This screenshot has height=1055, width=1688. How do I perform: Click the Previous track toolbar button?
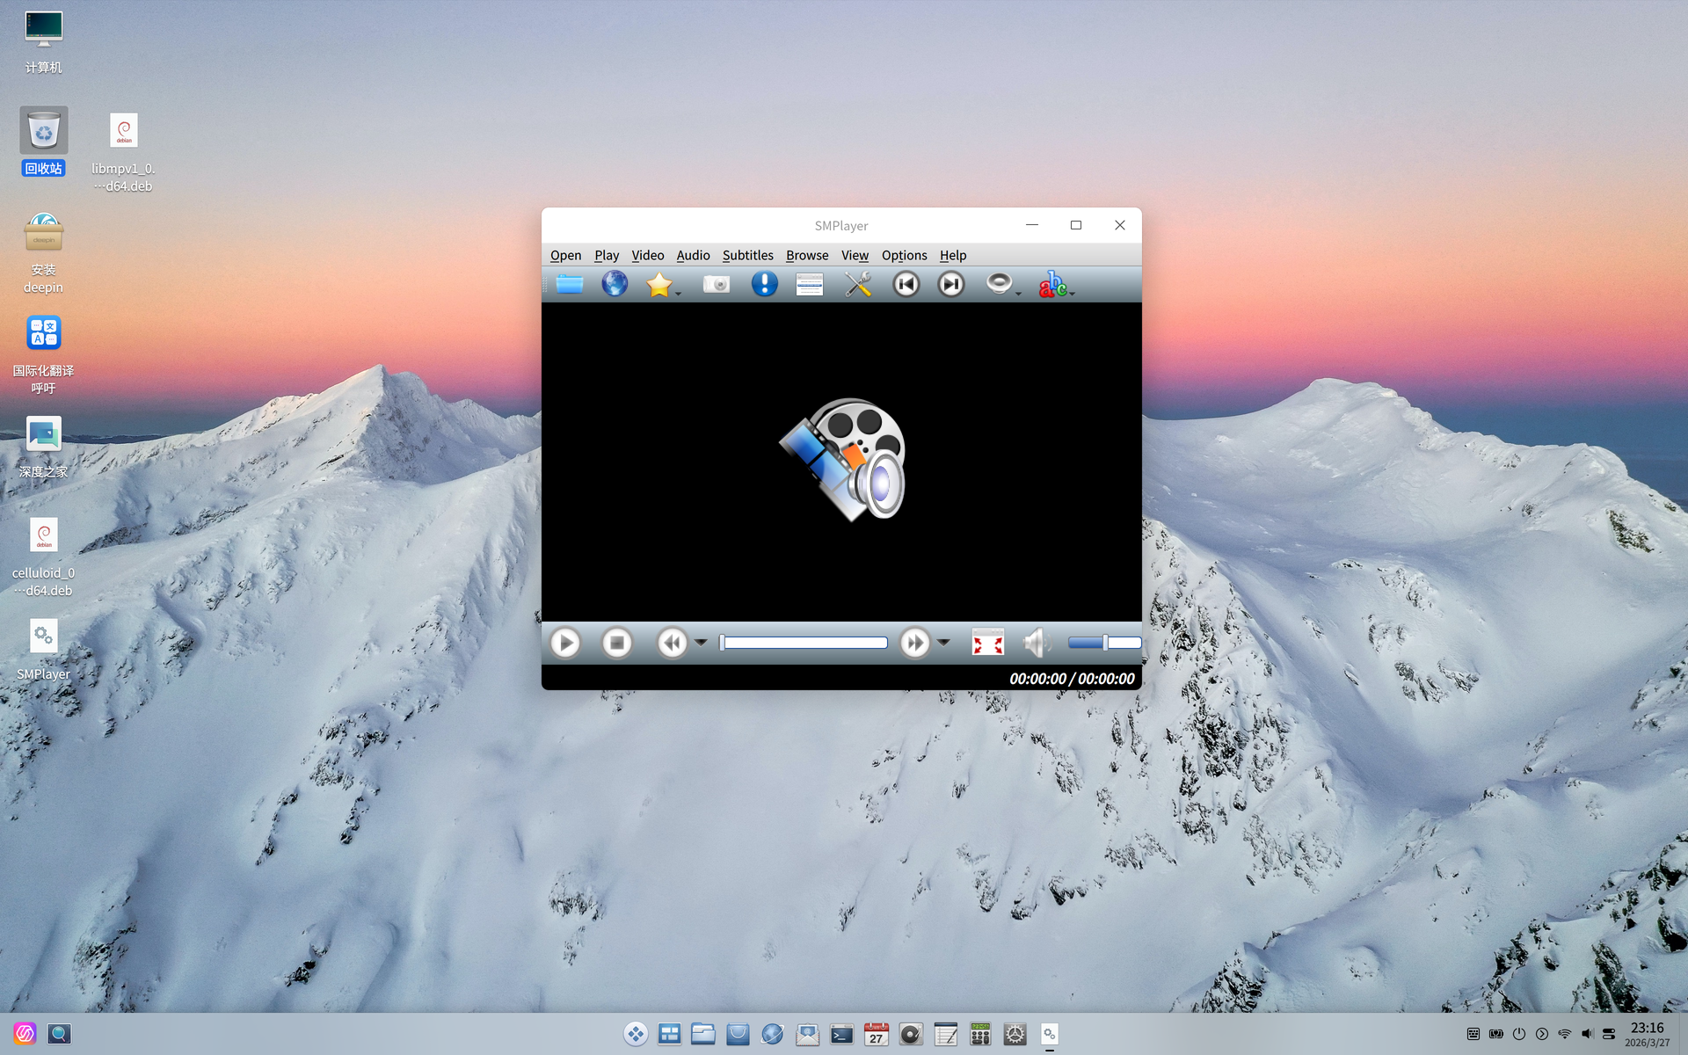906,284
